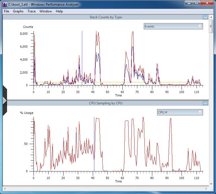
Task: Click the blue time marker line in Stack Counts graph
Action: click(x=82, y=58)
